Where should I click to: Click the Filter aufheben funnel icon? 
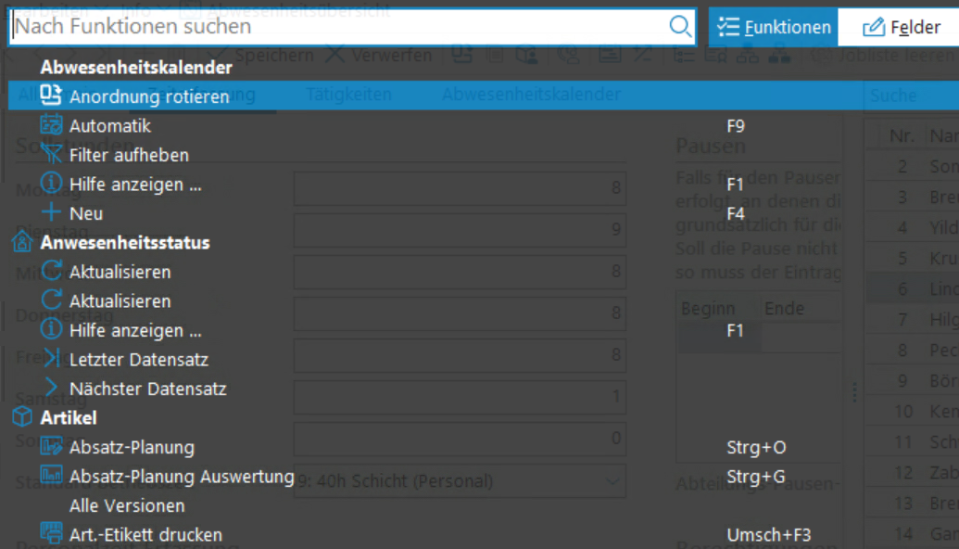point(51,155)
